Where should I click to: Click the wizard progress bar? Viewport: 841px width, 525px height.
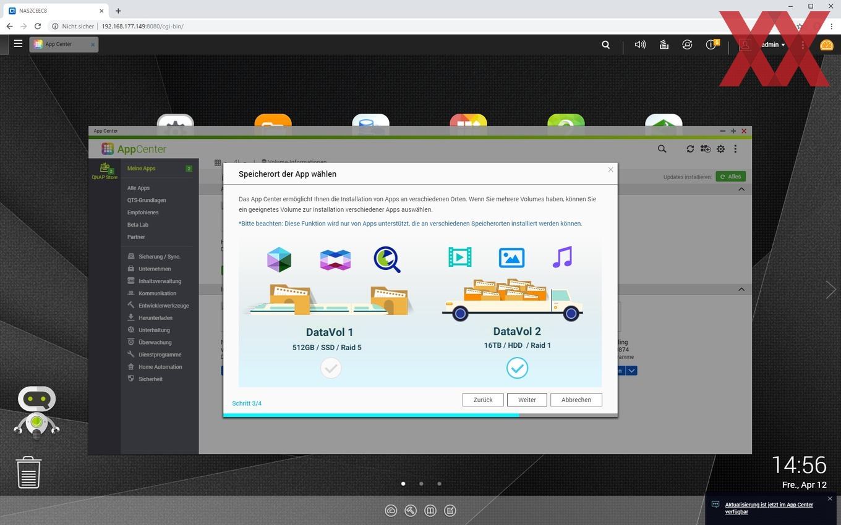pos(420,416)
